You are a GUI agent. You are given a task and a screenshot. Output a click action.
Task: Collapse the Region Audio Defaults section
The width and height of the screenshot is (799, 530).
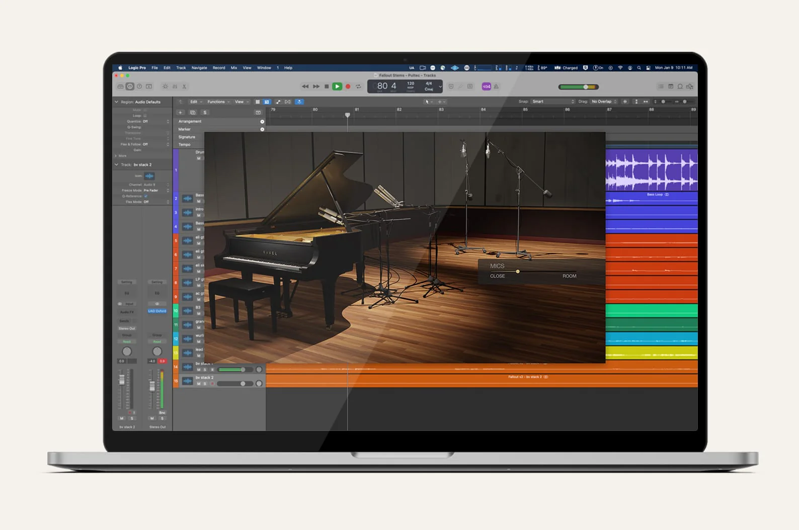[117, 102]
